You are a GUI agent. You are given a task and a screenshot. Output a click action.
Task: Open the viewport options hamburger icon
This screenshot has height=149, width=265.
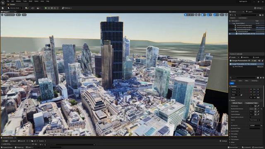pyautogui.click(x=2, y=15)
